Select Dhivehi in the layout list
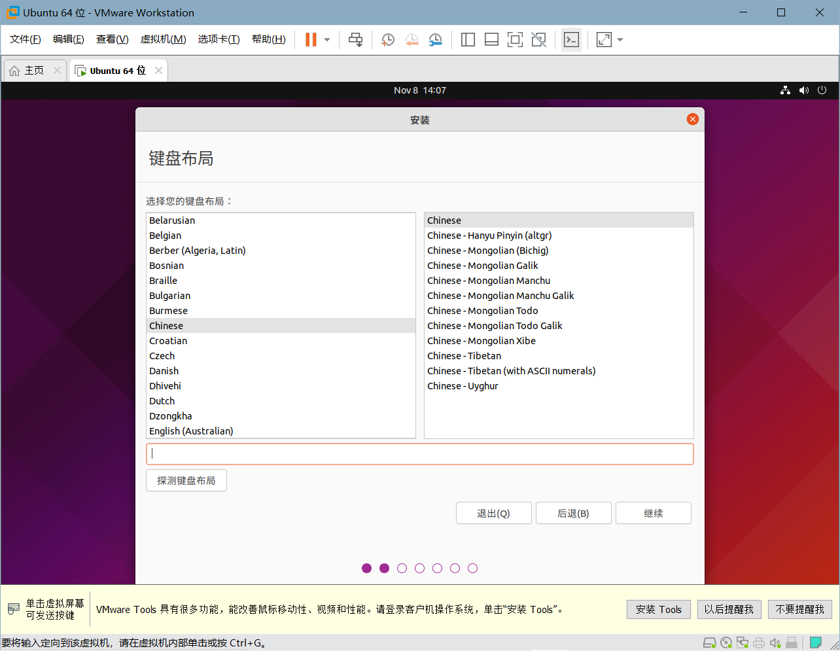 pyautogui.click(x=281, y=386)
